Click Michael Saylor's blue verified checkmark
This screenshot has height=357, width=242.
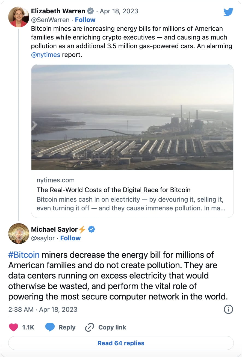pos(92,229)
